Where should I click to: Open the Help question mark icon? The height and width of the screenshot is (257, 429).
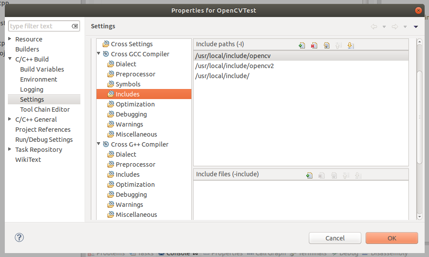tap(19, 237)
